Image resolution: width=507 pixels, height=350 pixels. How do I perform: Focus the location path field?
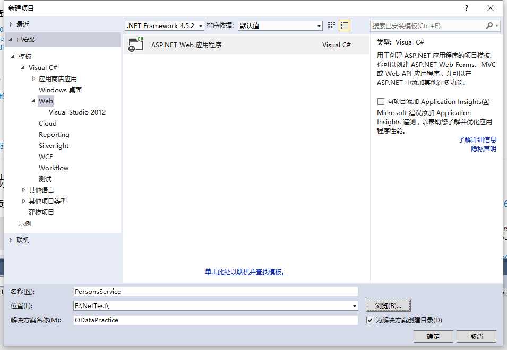[x=212, y=306]
